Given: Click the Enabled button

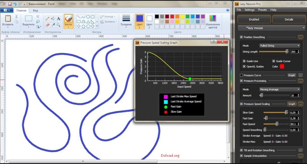Looking at the screenshot, I should point(254,19).
